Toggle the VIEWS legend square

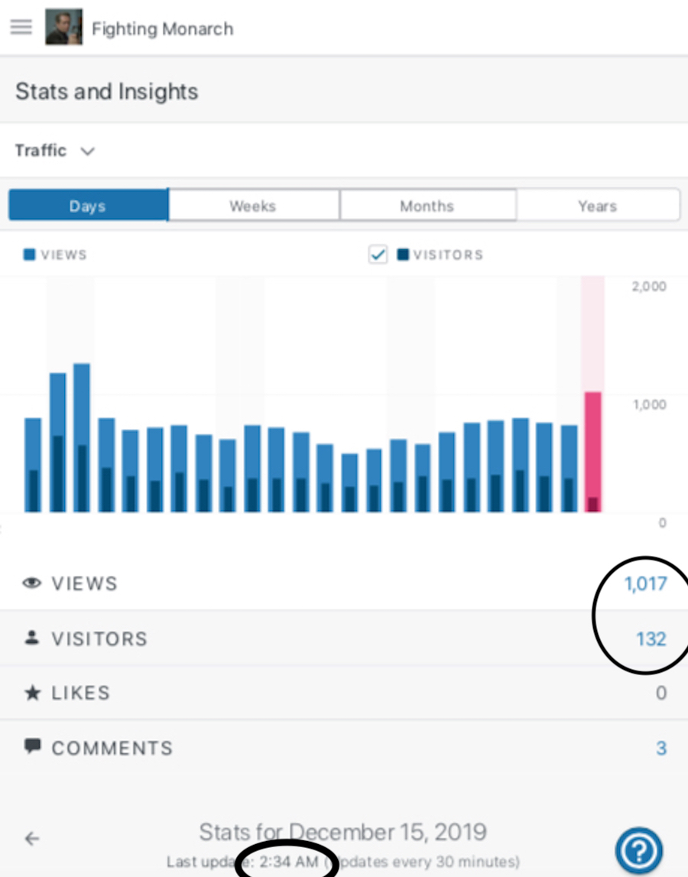29,255
